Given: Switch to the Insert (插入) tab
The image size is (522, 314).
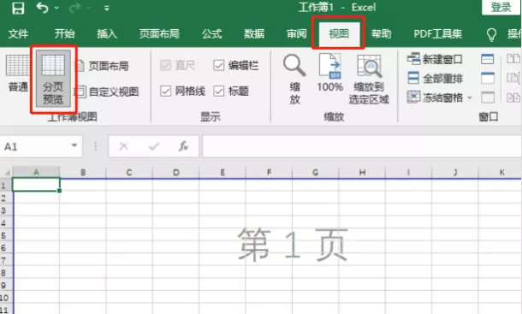Looking at the screenshot, I should click(x=107, y=33).
